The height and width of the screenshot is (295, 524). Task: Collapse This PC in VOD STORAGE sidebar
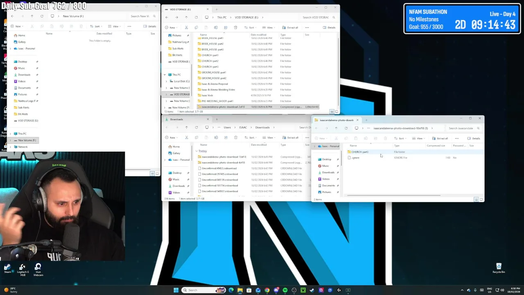[165, 75]
